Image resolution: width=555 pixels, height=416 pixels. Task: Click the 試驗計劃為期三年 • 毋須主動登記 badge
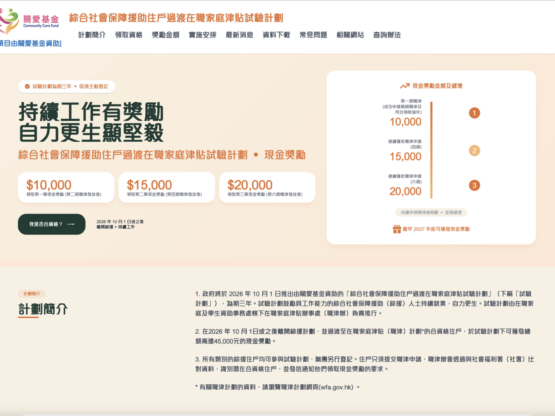tap(67, 87)
